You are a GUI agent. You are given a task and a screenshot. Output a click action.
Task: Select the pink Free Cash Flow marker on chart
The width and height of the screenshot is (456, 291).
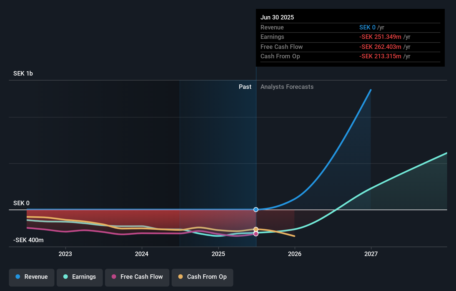(x=256, y=234)
